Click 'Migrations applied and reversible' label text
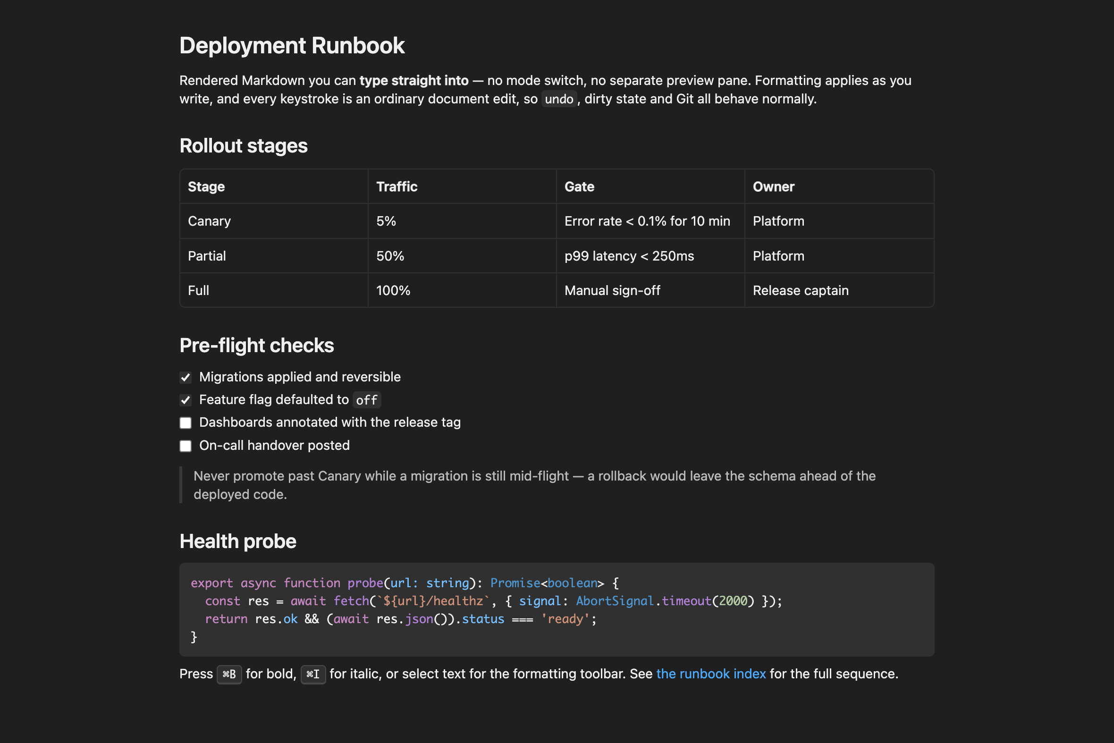The image size is (1114, 743). click(300, 377)
